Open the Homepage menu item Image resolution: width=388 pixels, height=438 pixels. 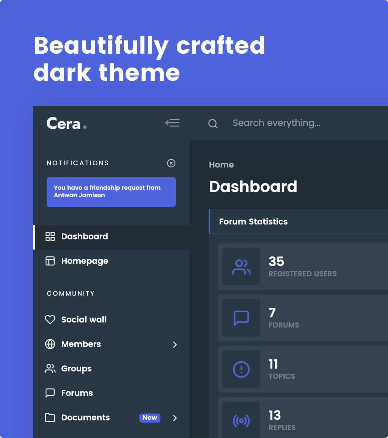tap(84, 261)
